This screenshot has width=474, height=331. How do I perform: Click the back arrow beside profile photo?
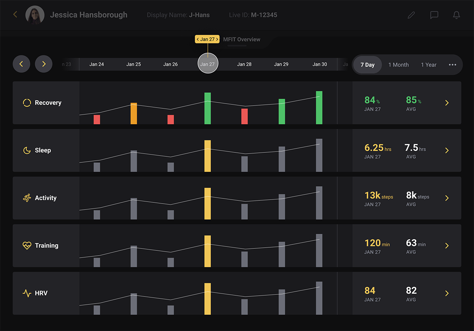[15, 15]
